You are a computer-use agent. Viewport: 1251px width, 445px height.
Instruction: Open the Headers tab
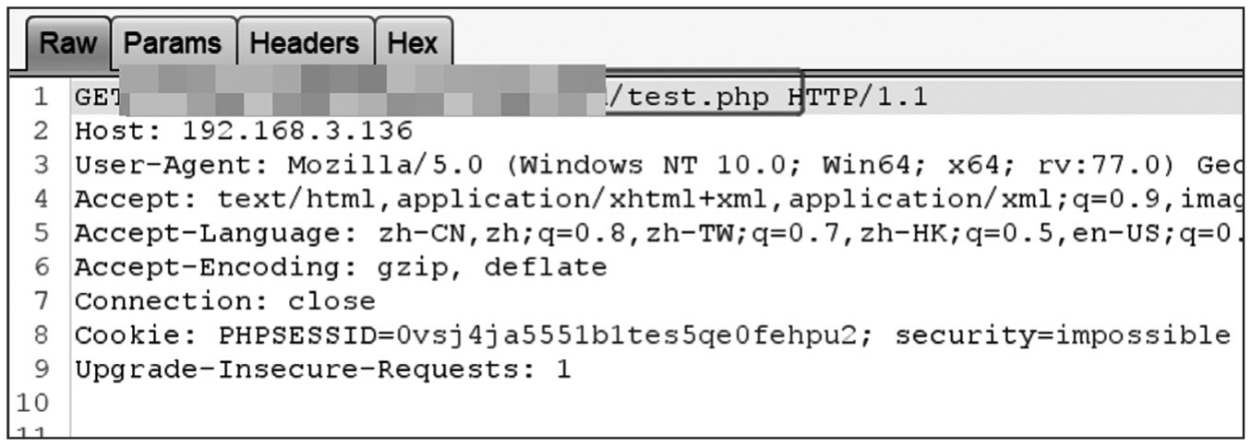point(307,43)
